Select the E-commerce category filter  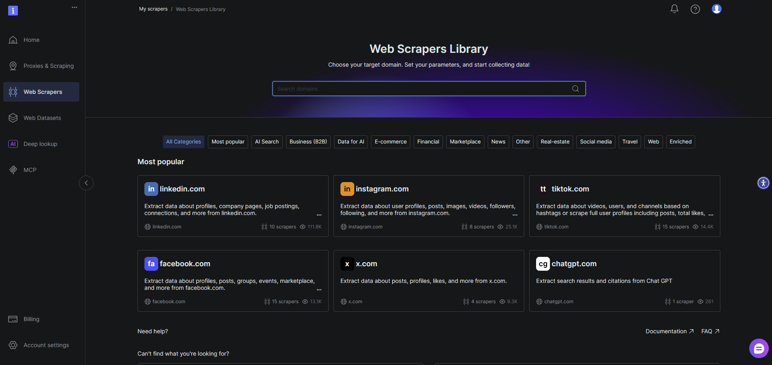point(390,142)
